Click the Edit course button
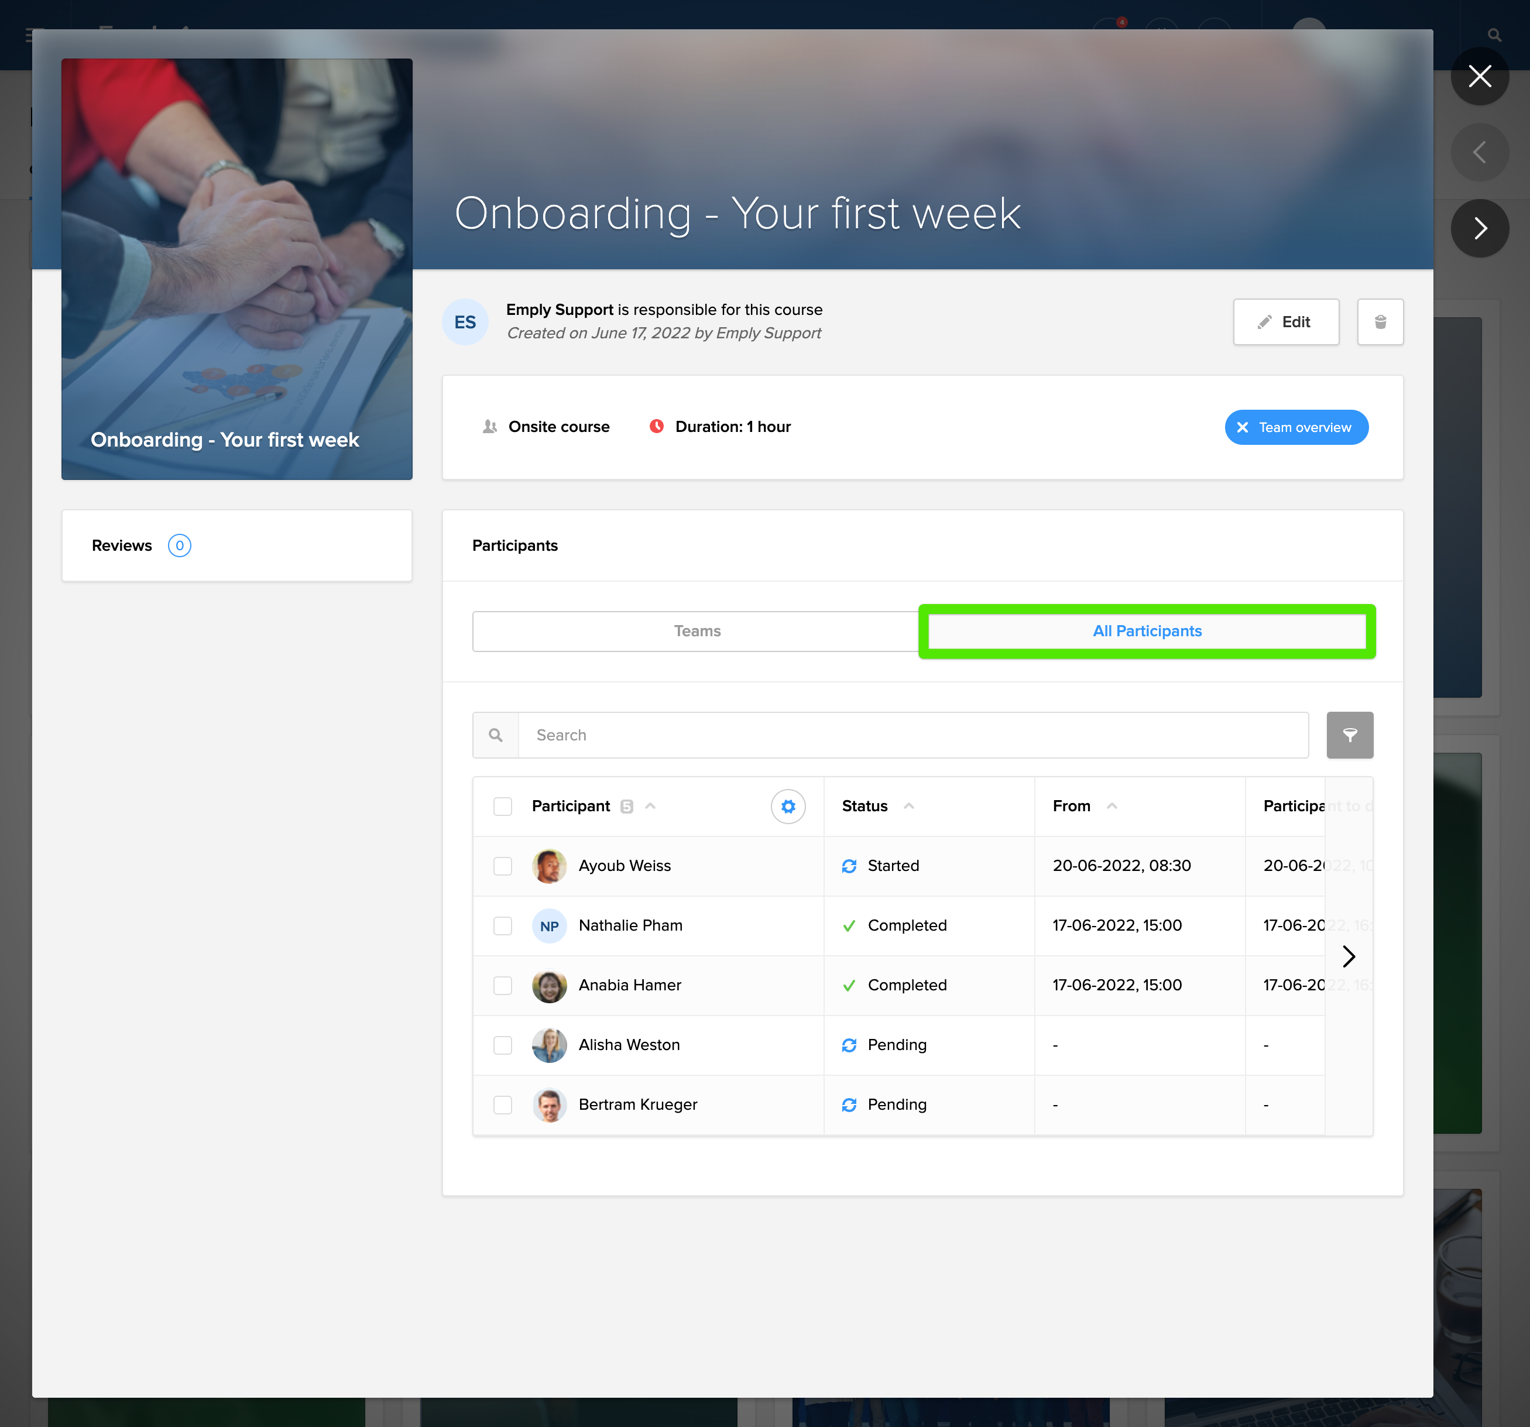1530x1427 pixels. (x=1285, y=322)
